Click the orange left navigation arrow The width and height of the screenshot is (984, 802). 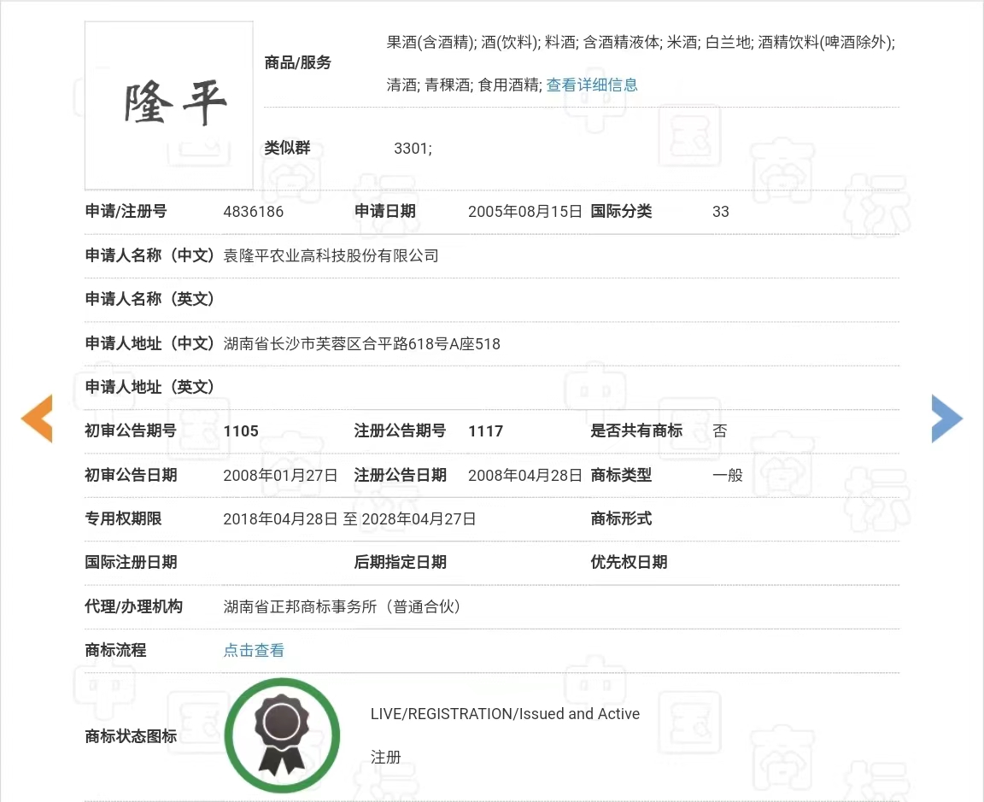click(x=36, y=419)
